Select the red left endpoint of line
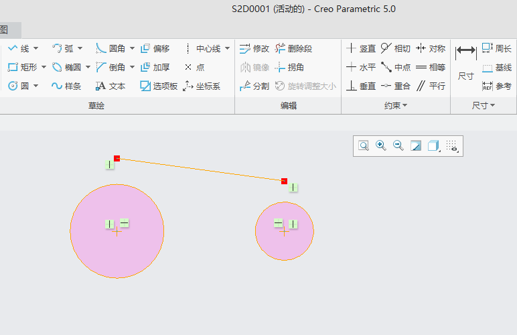 pyautogui.click(x=117, y=159)
